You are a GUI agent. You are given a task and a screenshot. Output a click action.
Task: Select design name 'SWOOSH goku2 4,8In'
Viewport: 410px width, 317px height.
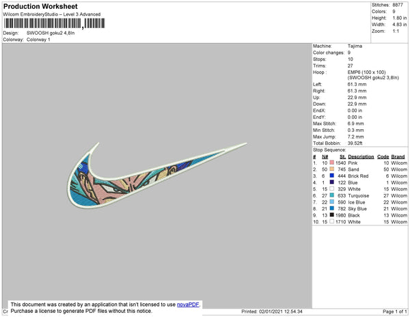coord(51,33)
